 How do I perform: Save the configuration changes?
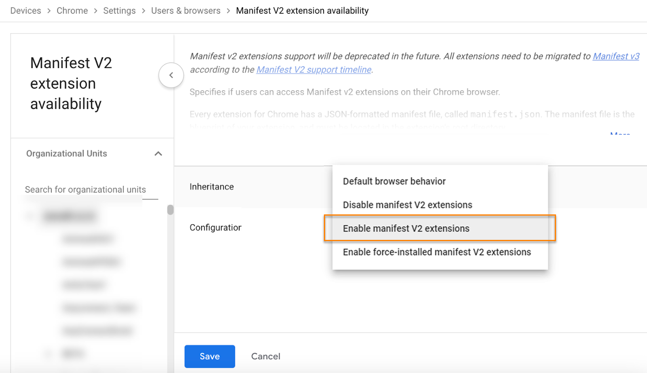tap(209, 356)
